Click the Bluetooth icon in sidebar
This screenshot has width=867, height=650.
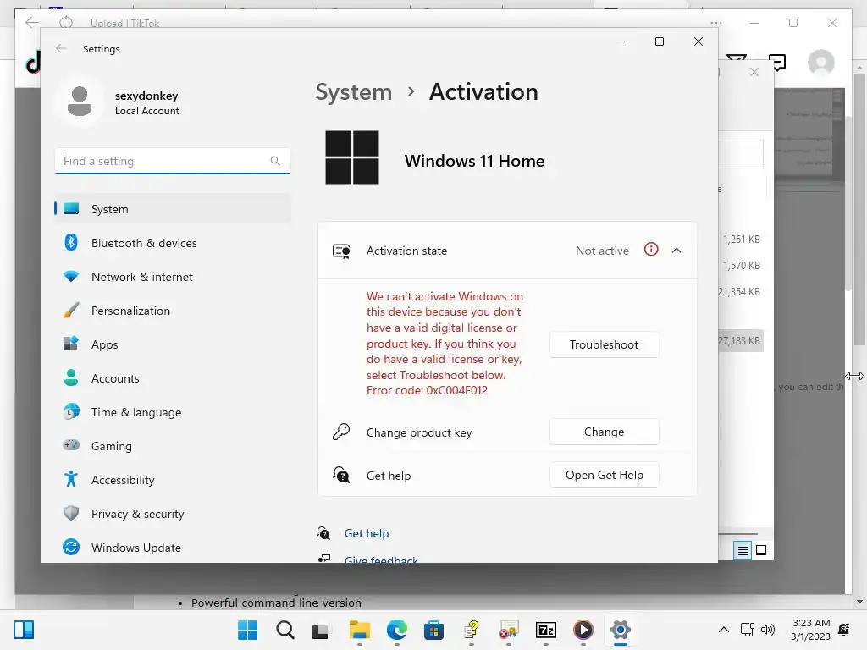coord(71,242)
